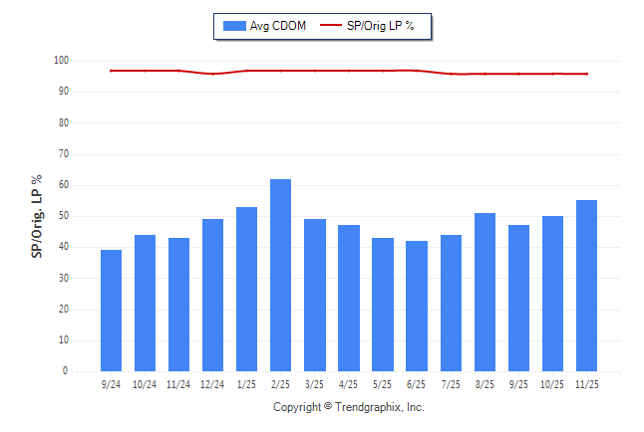The height and width of the screenshot is (432, 644).
Task: Select the 3/25 bar
Action: coord(314,295)
